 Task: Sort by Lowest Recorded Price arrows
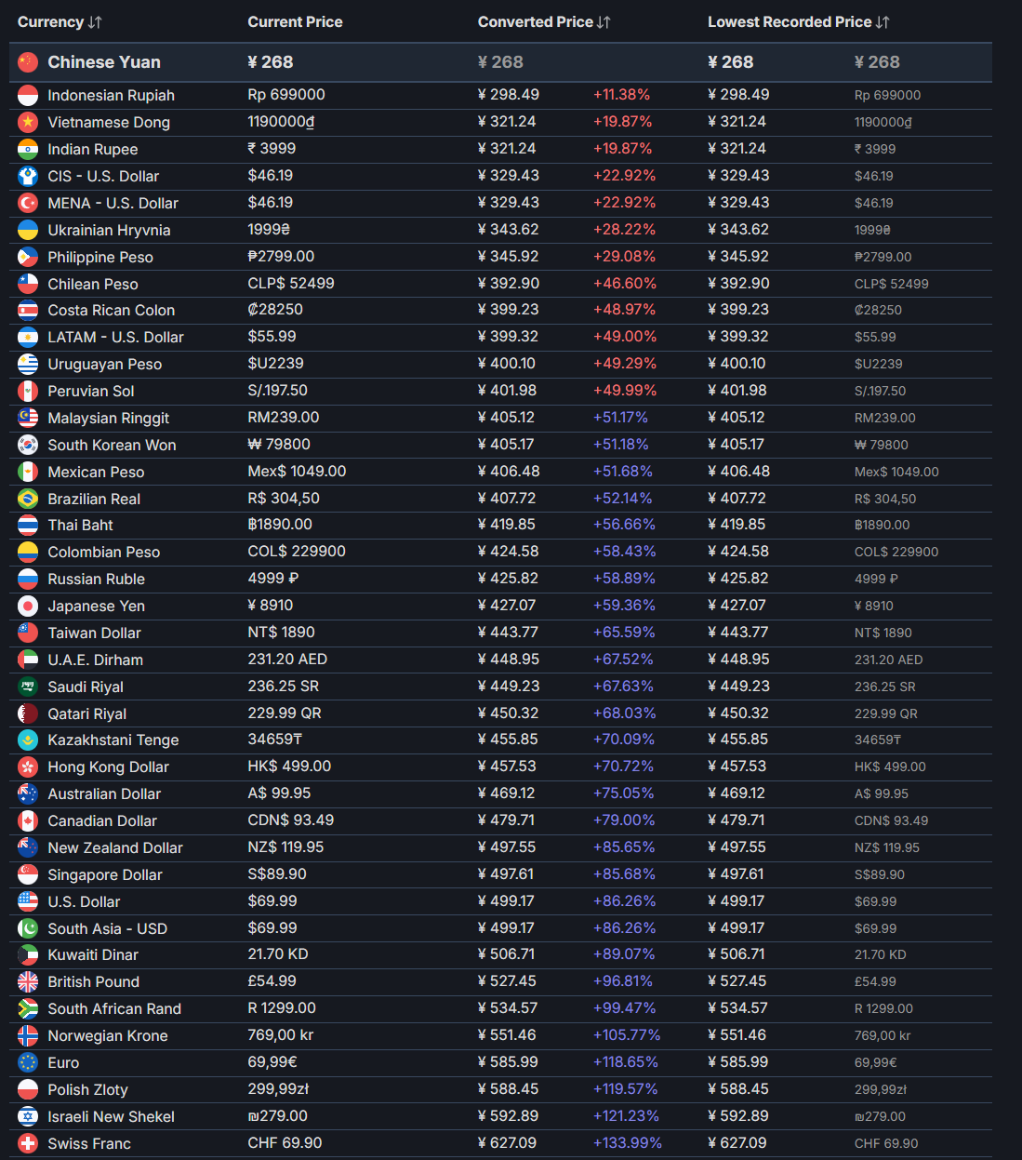pyautogui.click(x=883, y=22)
